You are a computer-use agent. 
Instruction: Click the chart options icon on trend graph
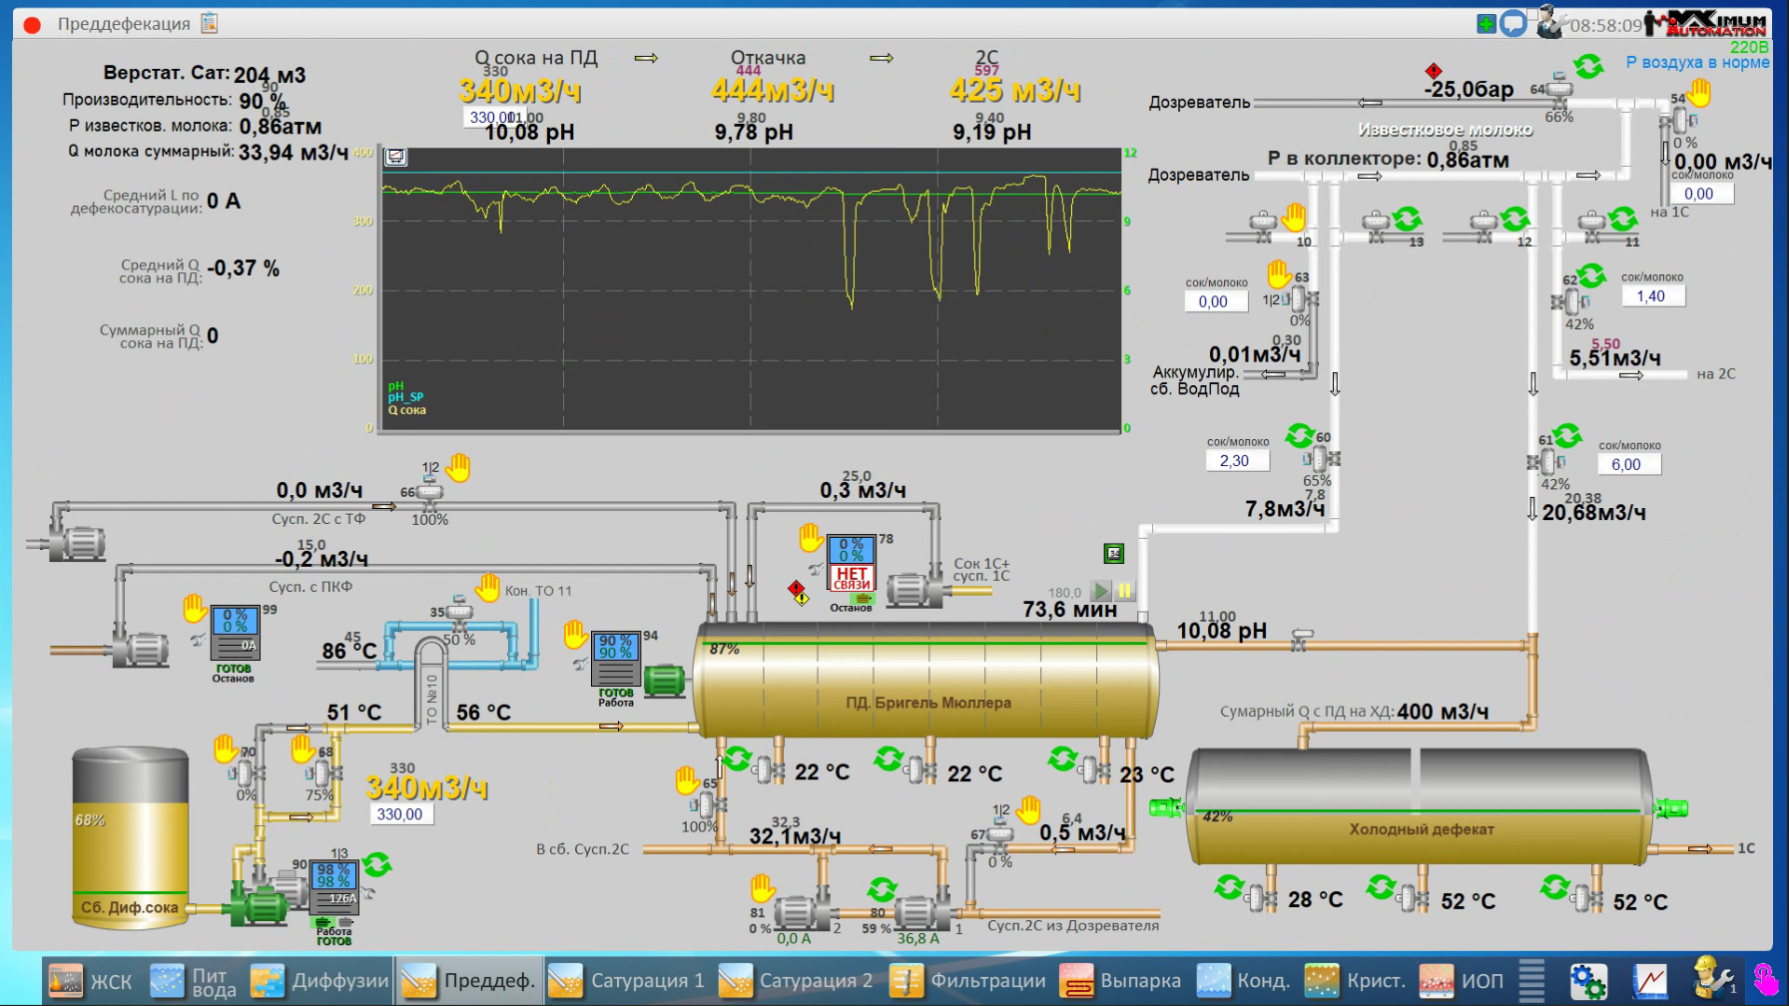[396, 157]
